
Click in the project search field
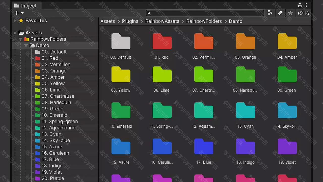205,13
